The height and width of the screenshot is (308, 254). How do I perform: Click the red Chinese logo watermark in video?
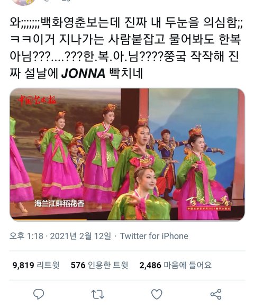point(37,101)
